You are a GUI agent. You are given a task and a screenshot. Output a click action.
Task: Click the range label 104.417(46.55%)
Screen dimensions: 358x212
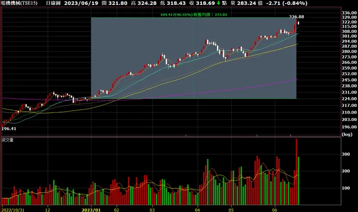pyautogui.click(x=177, y=15)
